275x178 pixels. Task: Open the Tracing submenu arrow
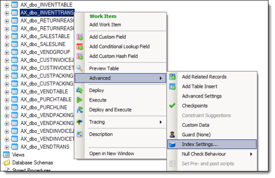point(161,122)
